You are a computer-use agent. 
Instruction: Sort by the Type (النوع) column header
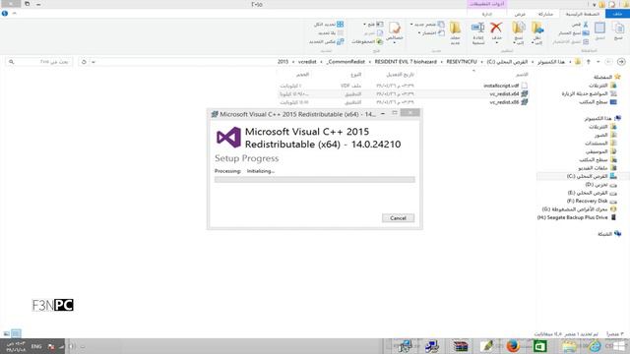(x=356, y=75)
